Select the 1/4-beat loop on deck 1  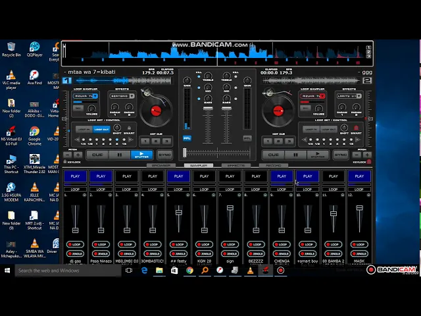tap(84, 140)
